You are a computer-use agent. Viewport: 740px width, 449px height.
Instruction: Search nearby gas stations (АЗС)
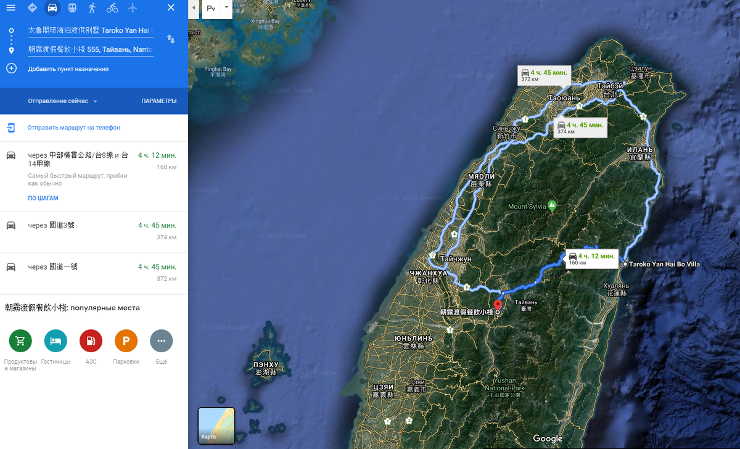(91, 340)
